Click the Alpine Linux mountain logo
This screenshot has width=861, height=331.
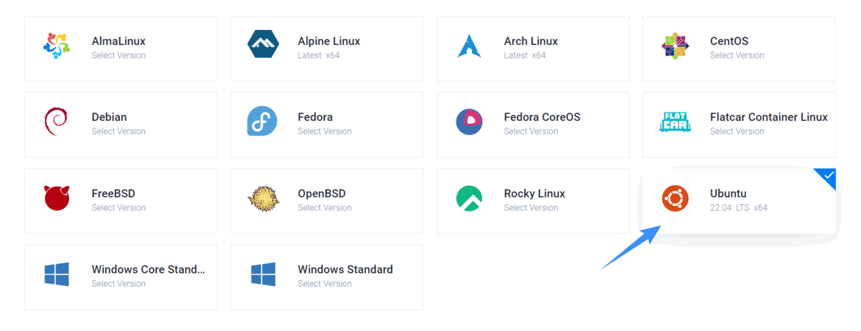[263, 44]
